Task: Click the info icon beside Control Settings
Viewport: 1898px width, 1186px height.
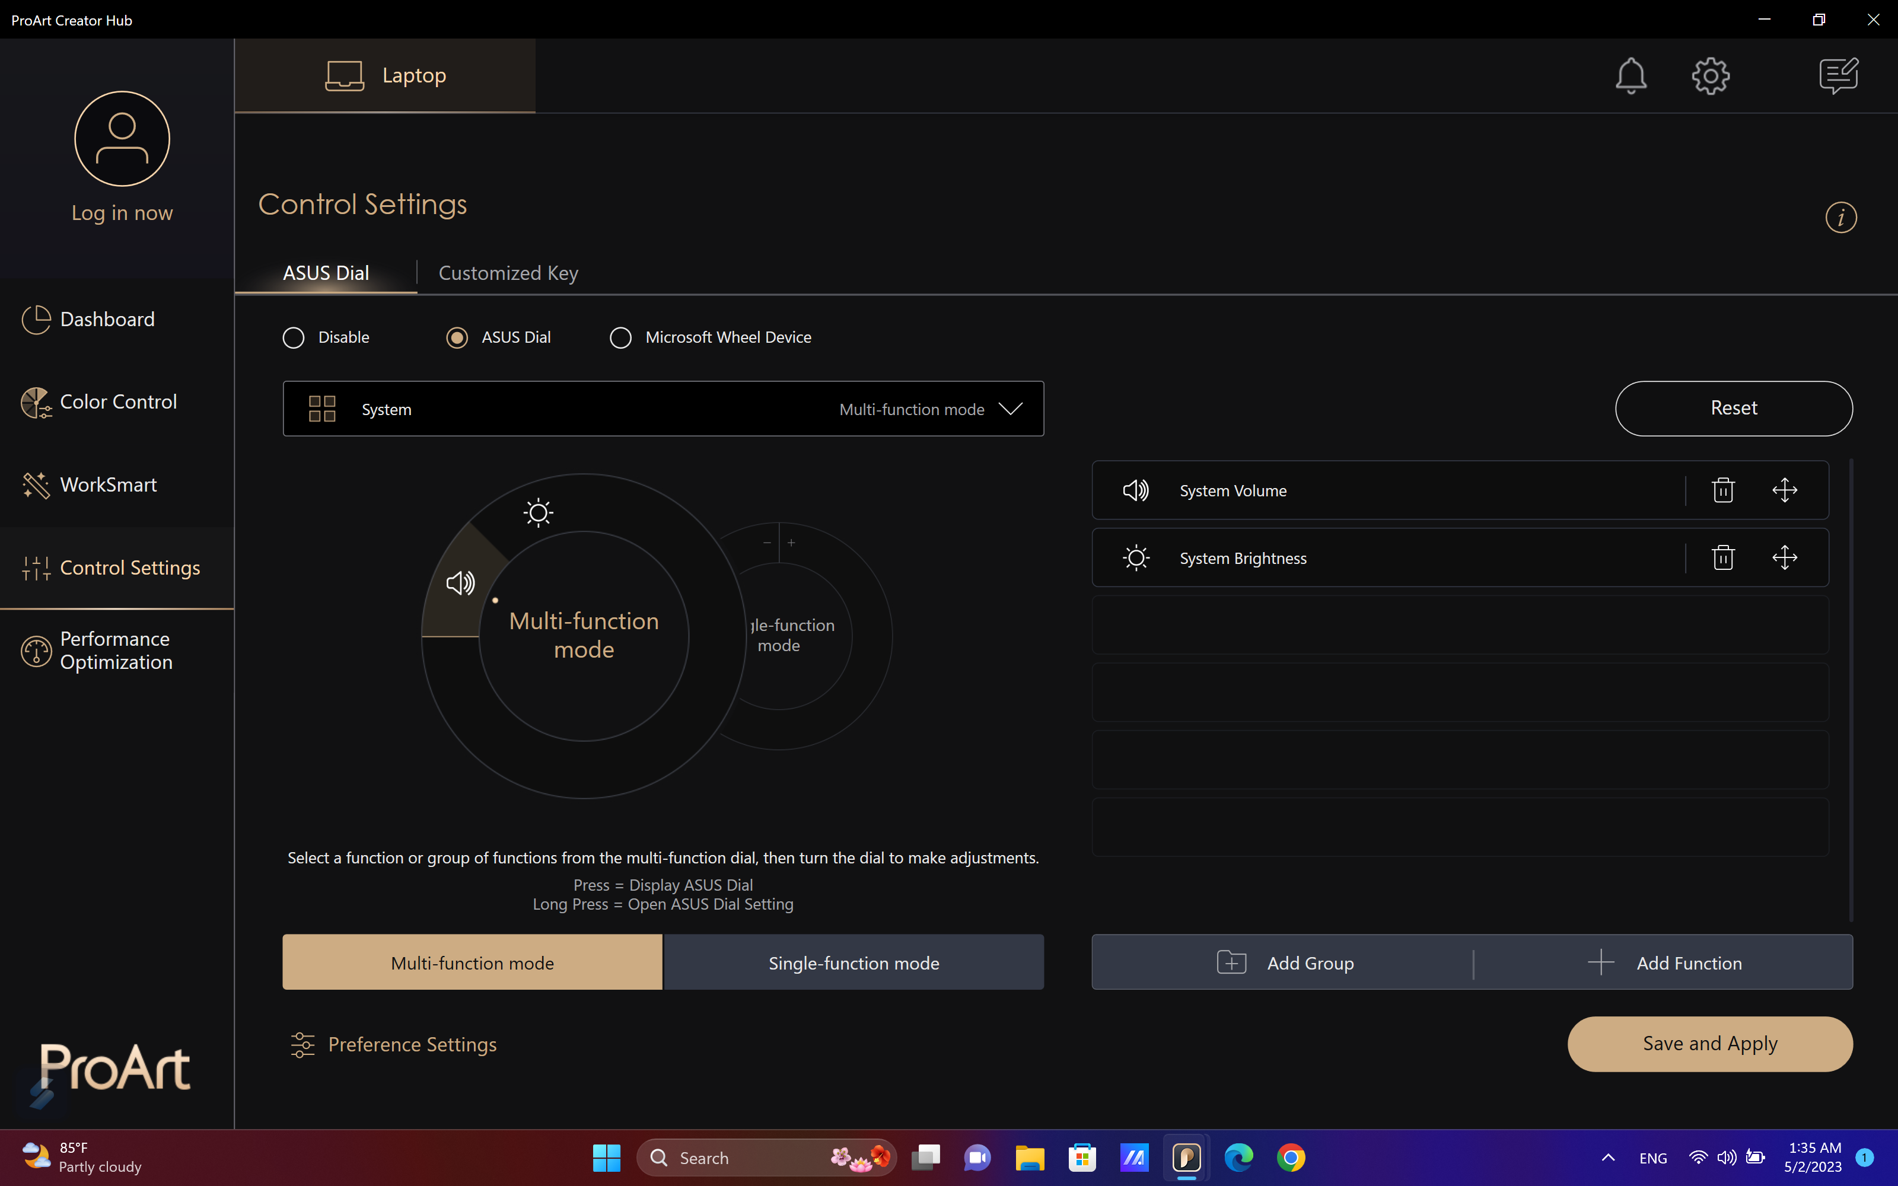Action: 1840,217
